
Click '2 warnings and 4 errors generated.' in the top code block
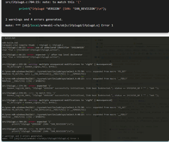point(34,20)
